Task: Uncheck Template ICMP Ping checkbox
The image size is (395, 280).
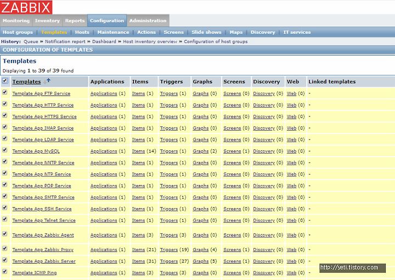Action: (x=5, y=271)
